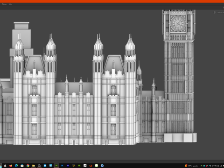Viewport: 224px width, 168px height.
Task: Open the Microsoft Store taskbar icon
Action: (x=22, y=166)
